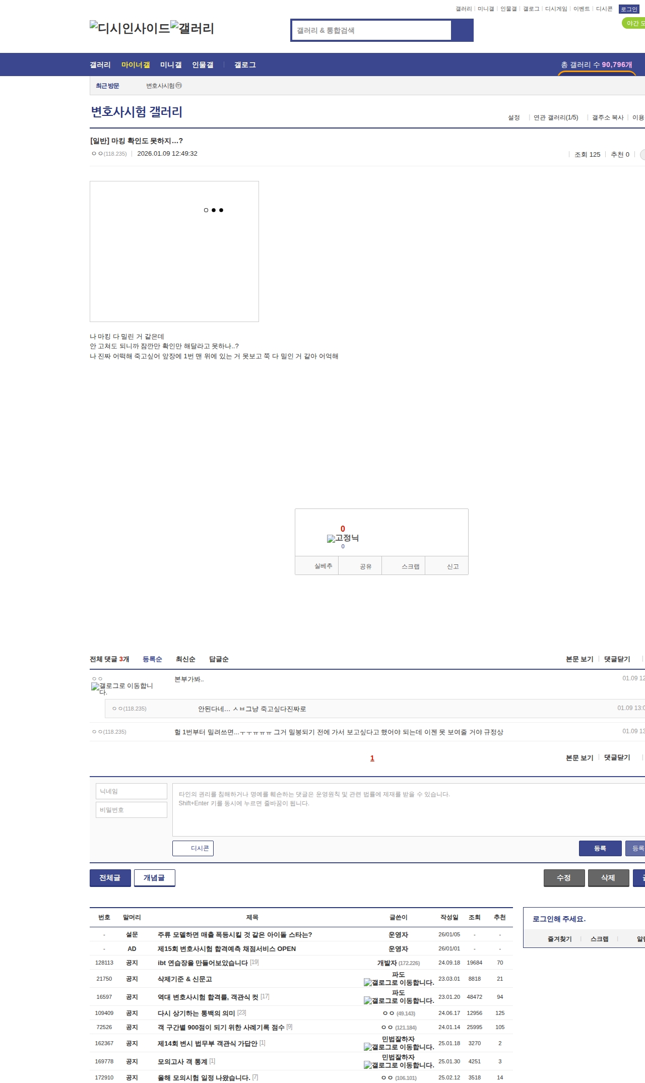645x1083 pixels.
Task: Click comment text 본부가봐..
Action: (x=189, y=679)
